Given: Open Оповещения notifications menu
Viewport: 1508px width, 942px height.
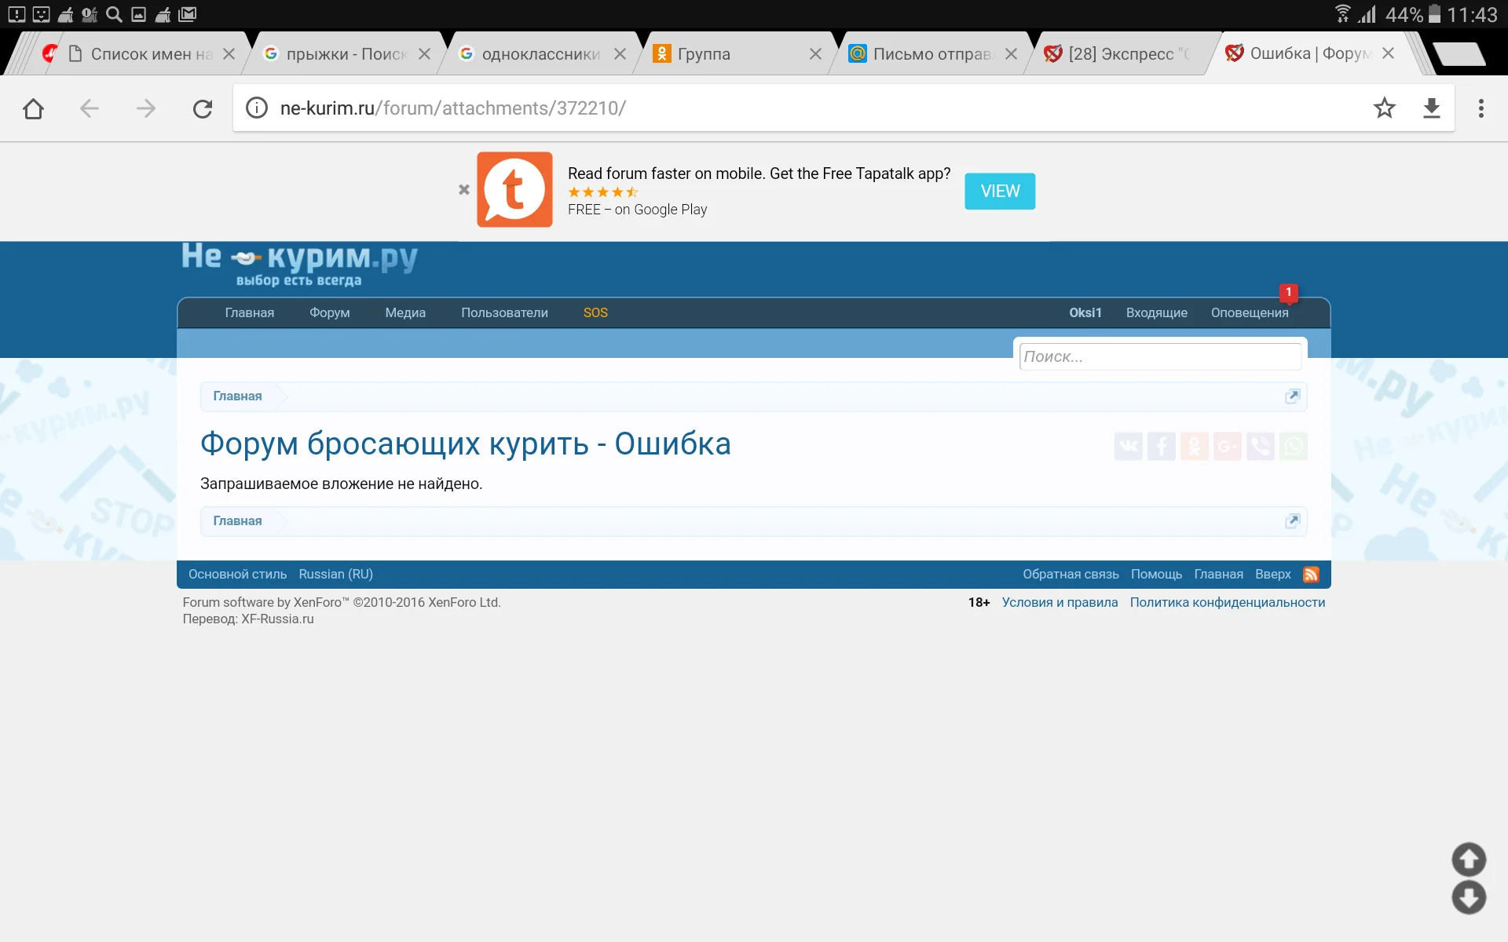Looking at the screenshot, I should (x=1249, y=312).
